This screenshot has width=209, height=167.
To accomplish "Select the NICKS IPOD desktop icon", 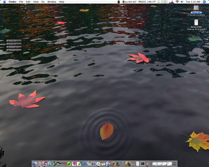I will point(196,22).
